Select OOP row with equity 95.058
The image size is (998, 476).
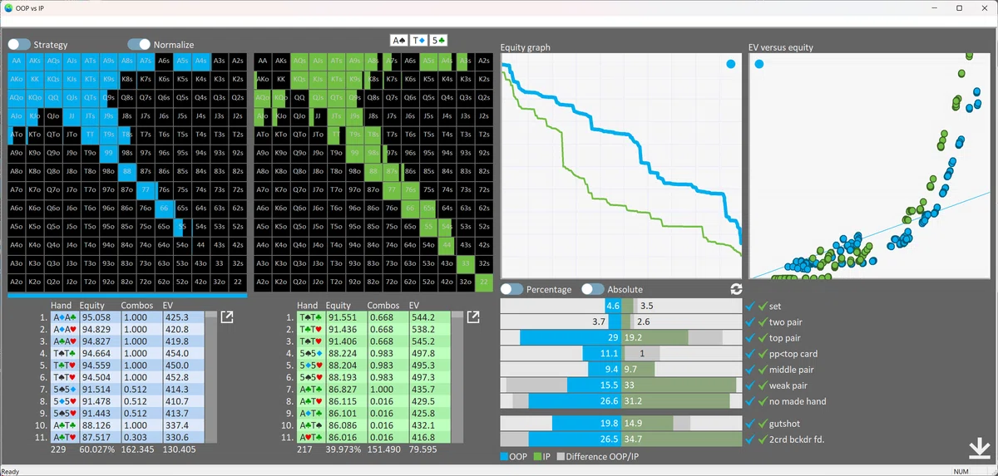click(126, 317)
